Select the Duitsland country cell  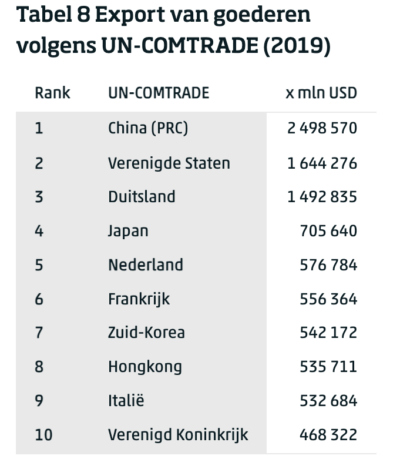pos(142,196)
